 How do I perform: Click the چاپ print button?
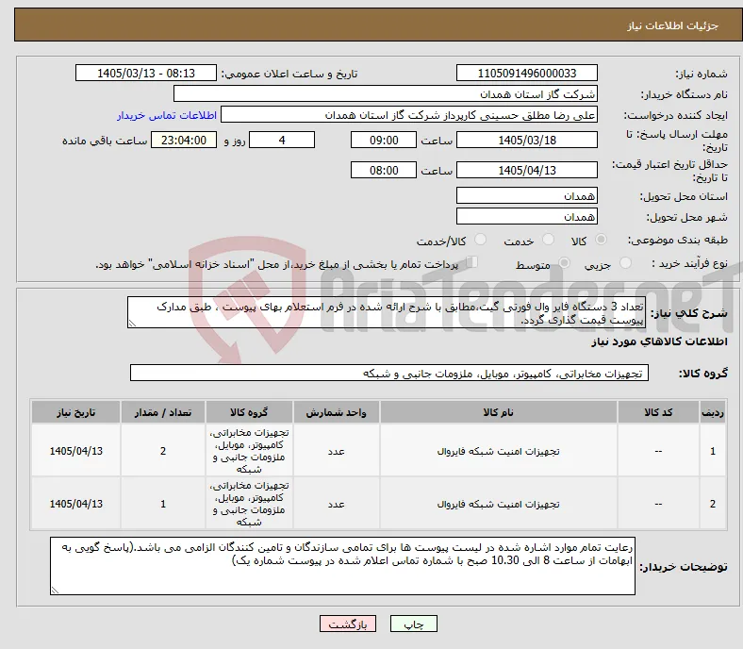click(x=414, y=624)
